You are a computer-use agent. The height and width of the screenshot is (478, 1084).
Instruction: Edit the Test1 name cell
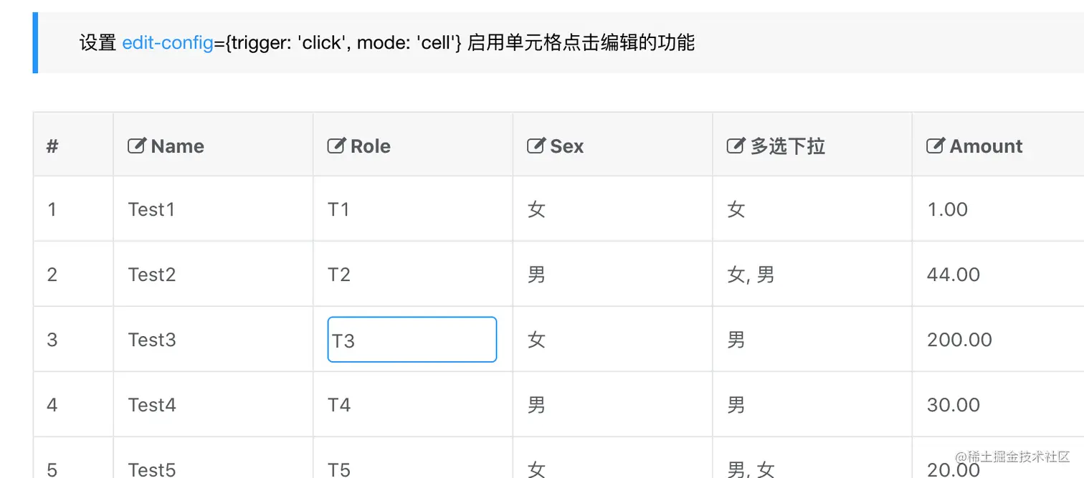pyautogui.click(x=151, y=209)
